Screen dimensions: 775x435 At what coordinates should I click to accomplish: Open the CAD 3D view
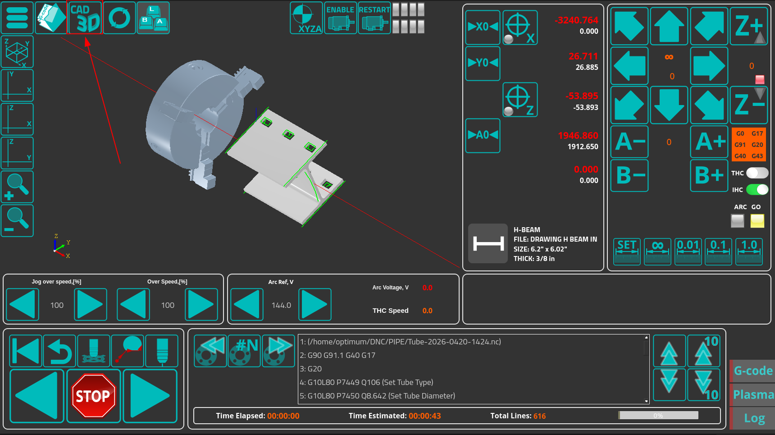point(85,18)
